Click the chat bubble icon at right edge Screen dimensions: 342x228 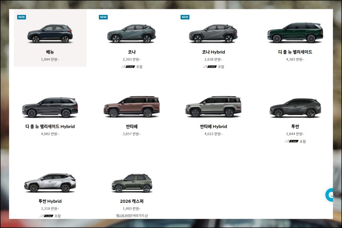point(329,195)
